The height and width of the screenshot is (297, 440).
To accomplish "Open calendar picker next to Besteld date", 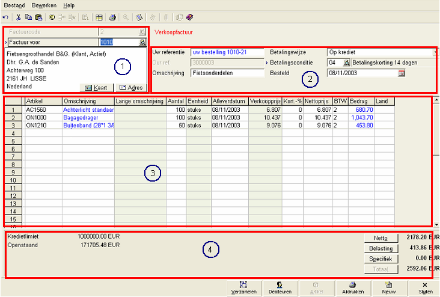I will pyautogui.click(x=402, y=73).
